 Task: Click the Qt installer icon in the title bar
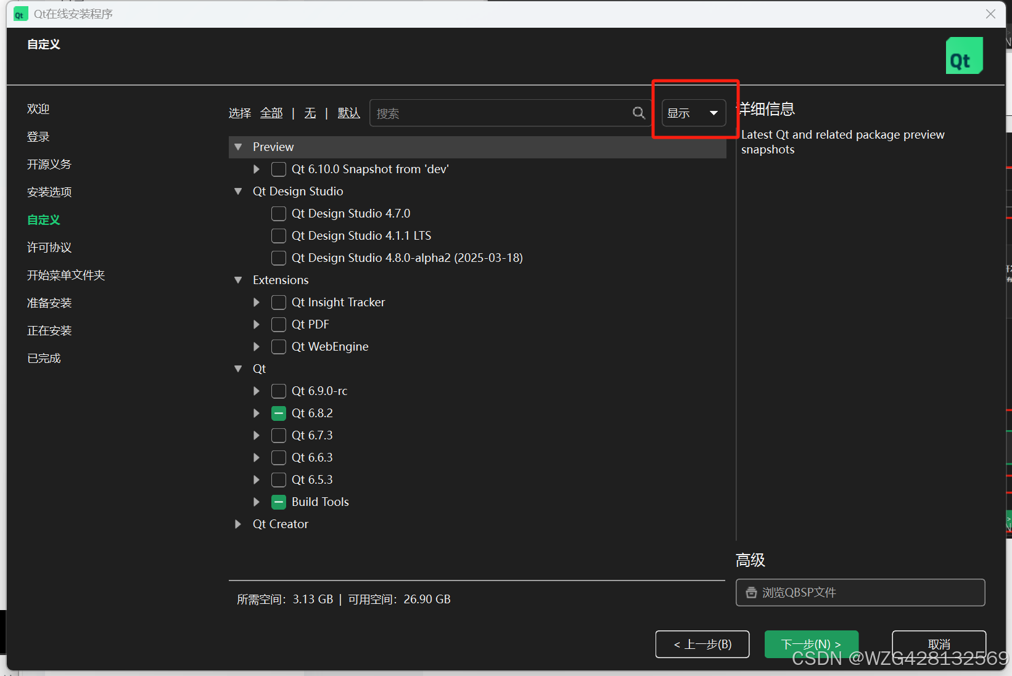coord(20,13)
